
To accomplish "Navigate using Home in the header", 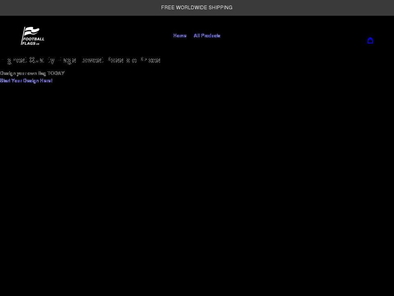I will 180,36.
